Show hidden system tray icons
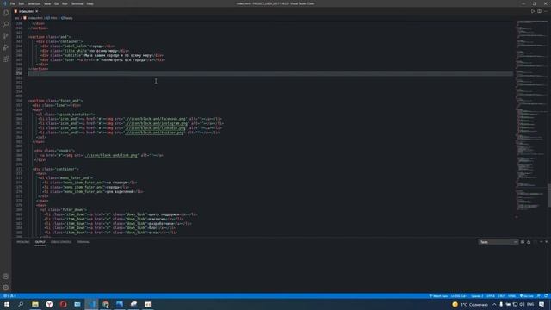Image resolution: width=551 pixels, height=310 pixels. (494, 304)
